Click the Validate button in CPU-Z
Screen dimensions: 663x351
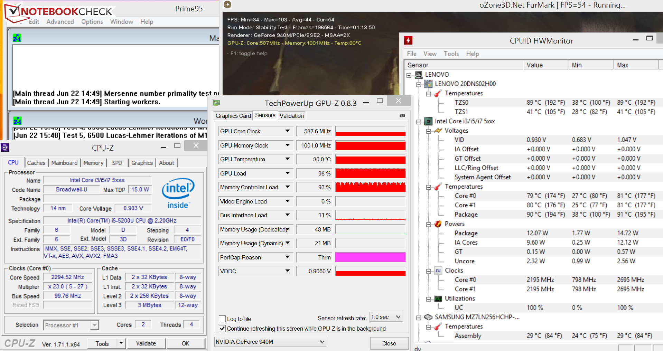tap(146, 343)
